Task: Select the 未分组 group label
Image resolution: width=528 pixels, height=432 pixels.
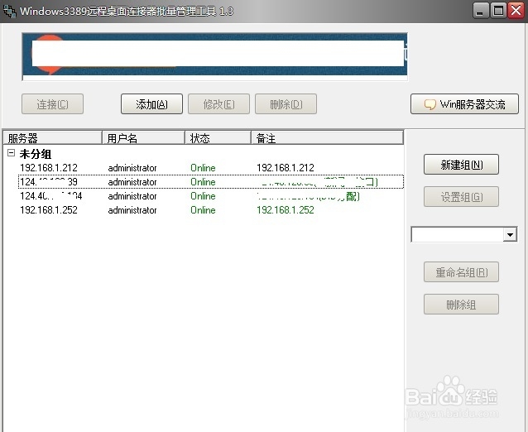Action: coord(36,154)
